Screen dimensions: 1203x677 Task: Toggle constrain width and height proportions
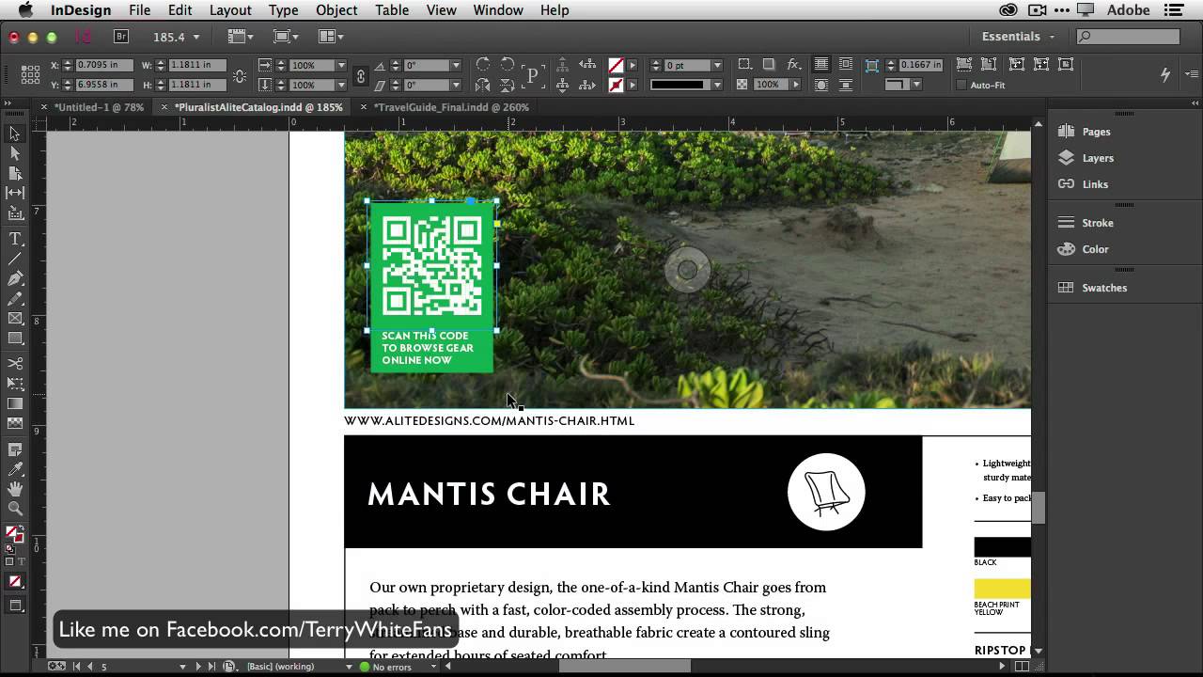click(x=240, y=75)
